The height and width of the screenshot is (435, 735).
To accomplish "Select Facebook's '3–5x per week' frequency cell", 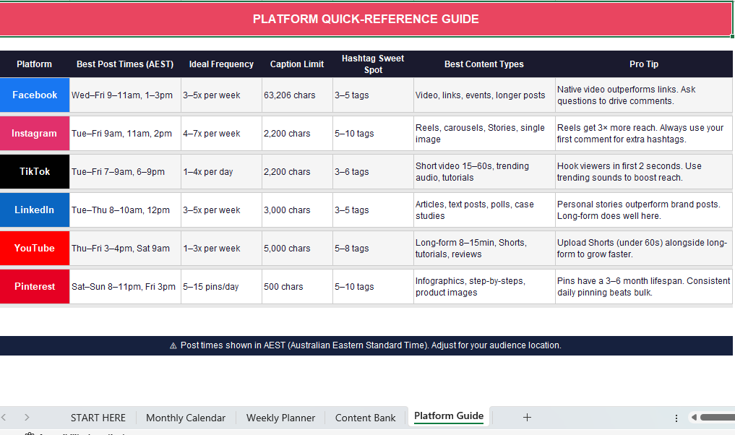I will pos(221,95).
